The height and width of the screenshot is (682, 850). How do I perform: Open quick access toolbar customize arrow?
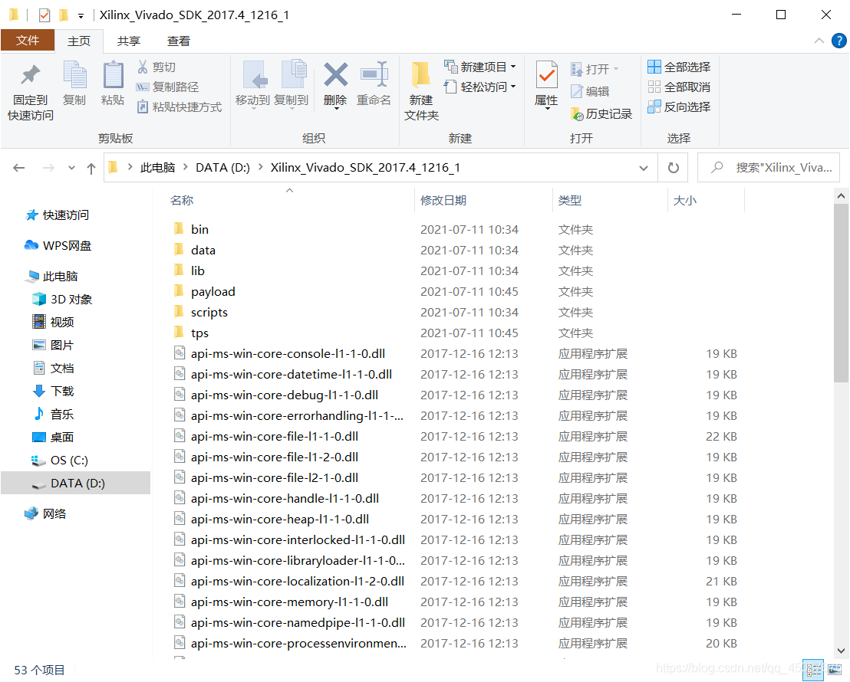pos(81,16)
